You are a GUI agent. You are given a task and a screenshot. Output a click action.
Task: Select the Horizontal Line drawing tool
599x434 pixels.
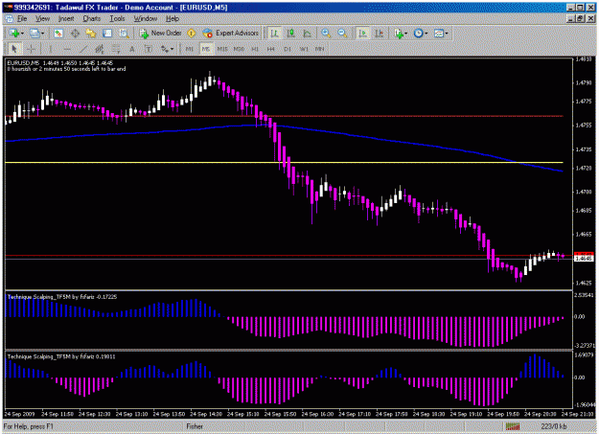coord(67,49)
